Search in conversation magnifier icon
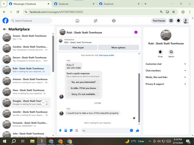The image size is (194, 145). (x=171, y=52)
